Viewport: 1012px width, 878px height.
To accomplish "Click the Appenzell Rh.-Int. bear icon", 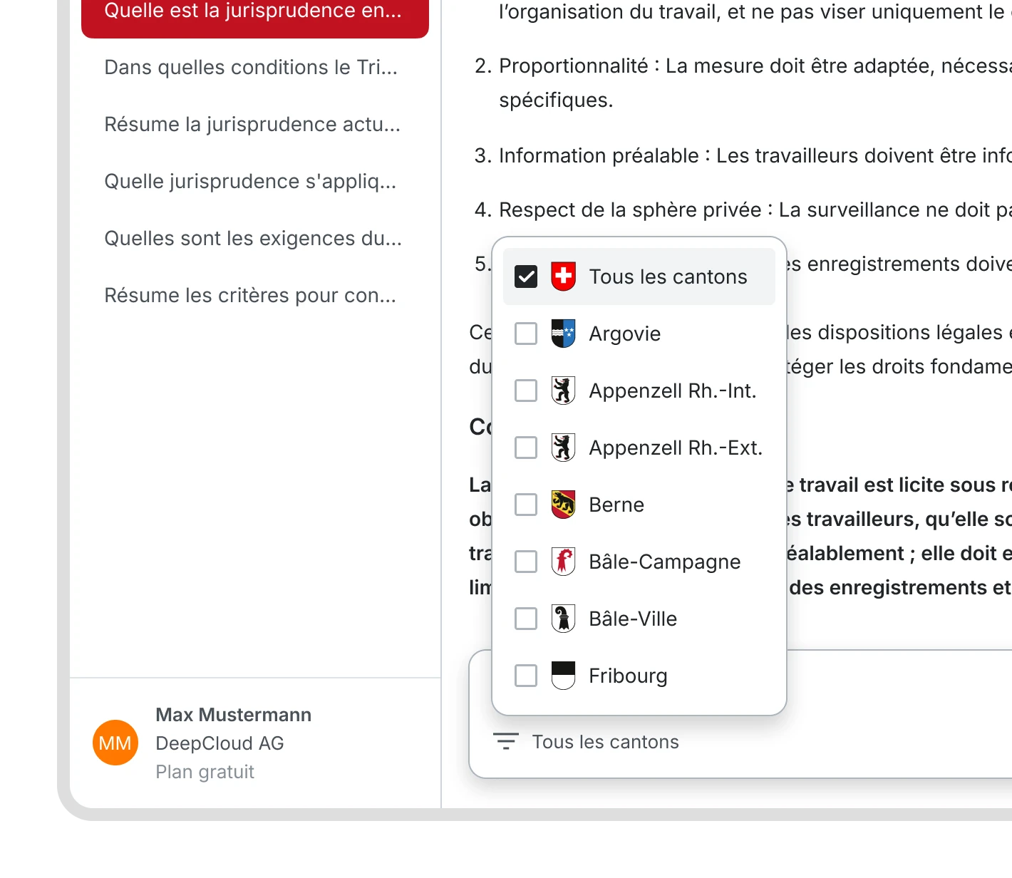I will coord(563,391).
